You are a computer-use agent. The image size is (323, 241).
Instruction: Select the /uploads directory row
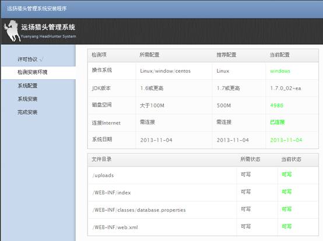click(x=203, y=175)
